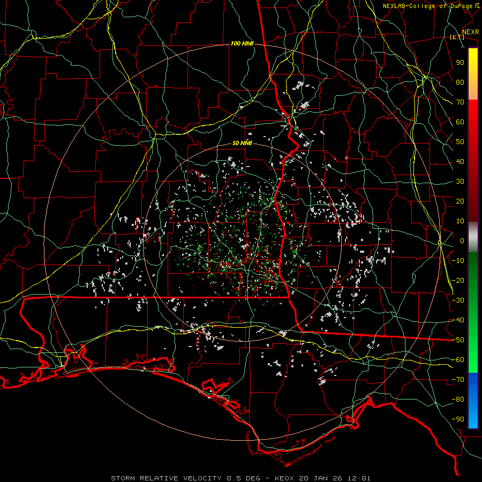482x482 pixels.
Task: Click the "12:01" timestamp in the caption
Action: pyautogui.click(x=359, y=478)
